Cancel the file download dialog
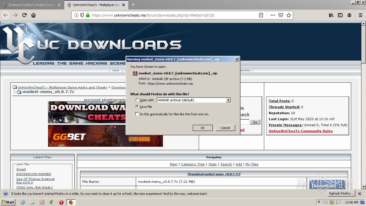 225,128
